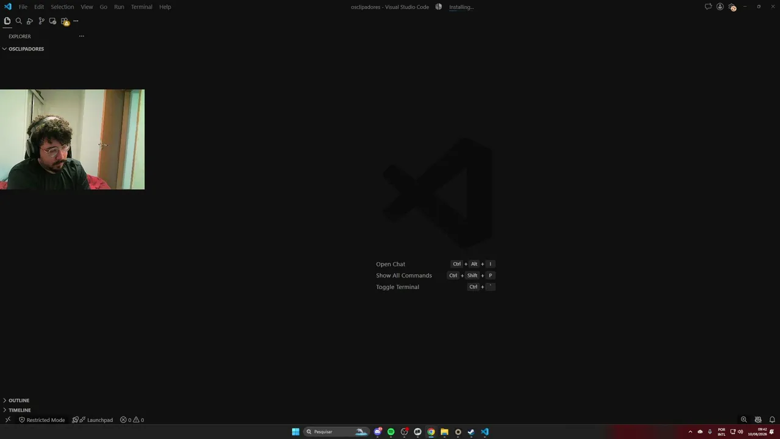This screenshot has width=780, height=439.
Task: Open the chat icon in the title bar
Action: coord(708,7)
